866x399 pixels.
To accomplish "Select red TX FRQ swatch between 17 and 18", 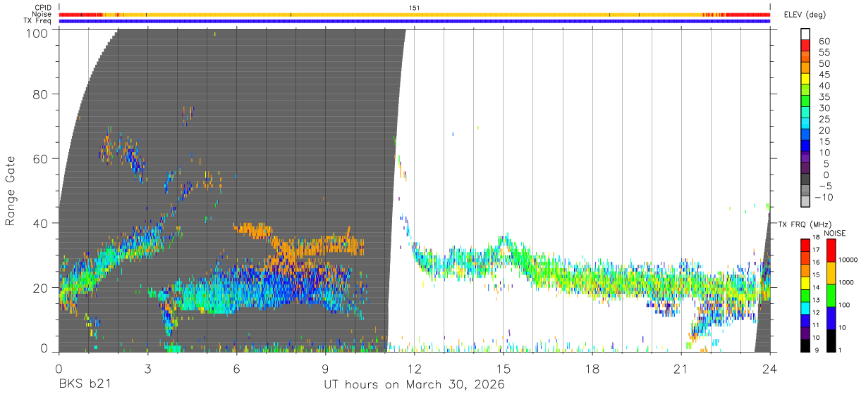I will tap(805, 246).
